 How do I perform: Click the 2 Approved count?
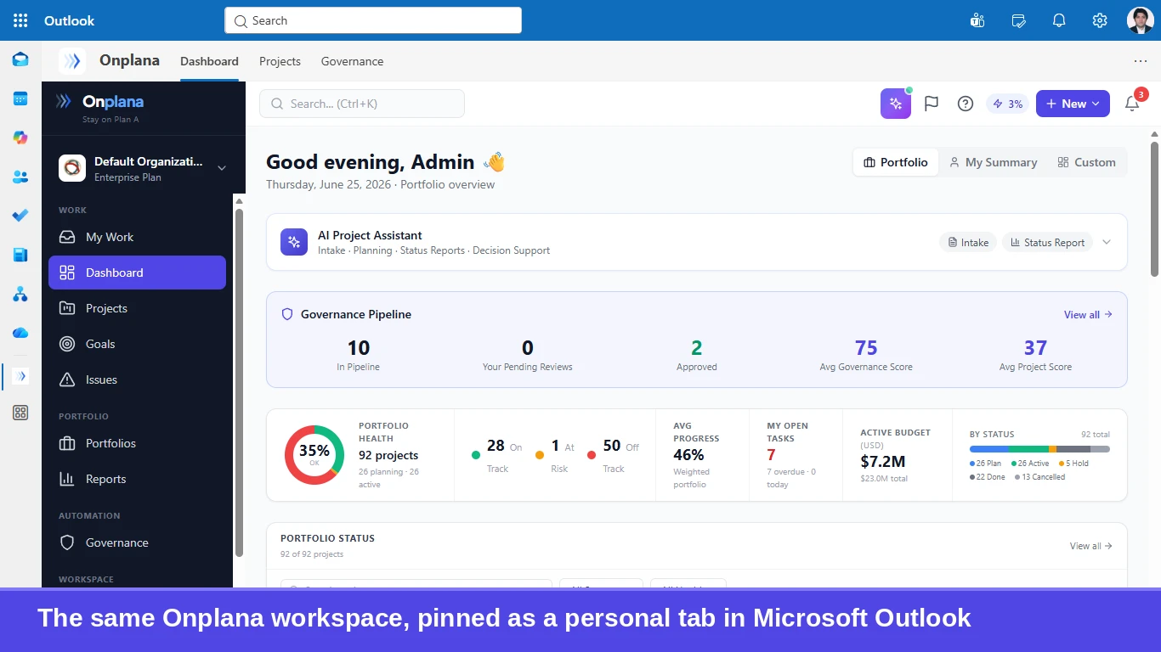(697, 347)
